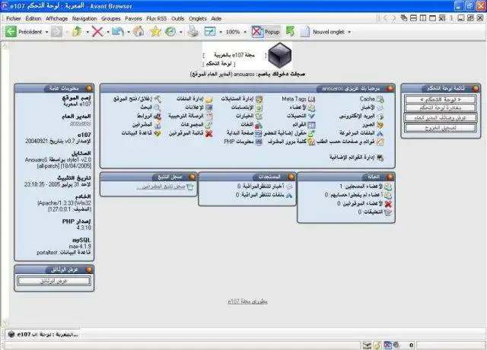The height and width of the screenshot is (350, 487).
Task: Open the Groupes menu
Action: [111, 18]
